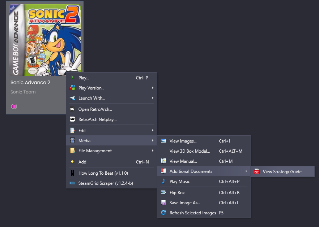
Task: Choose Play Music in Media submenu
Action: (204, 181)
